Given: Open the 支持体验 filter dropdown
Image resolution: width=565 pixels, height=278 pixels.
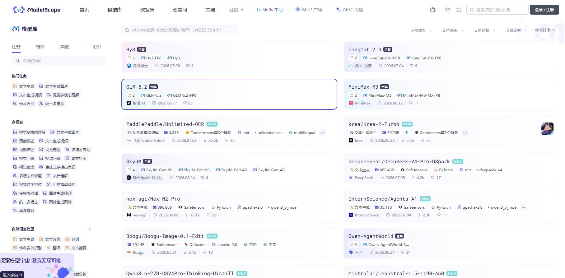Looking at the screenshot, I should [421, 30].
